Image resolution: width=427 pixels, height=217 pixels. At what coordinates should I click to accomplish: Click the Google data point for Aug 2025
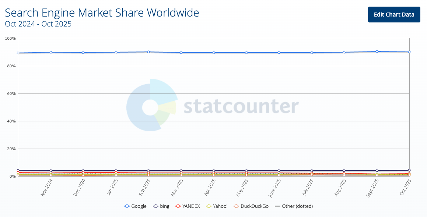tap(344, 52)
